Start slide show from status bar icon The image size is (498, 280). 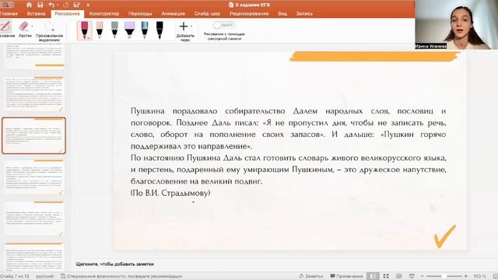[412, 276]
